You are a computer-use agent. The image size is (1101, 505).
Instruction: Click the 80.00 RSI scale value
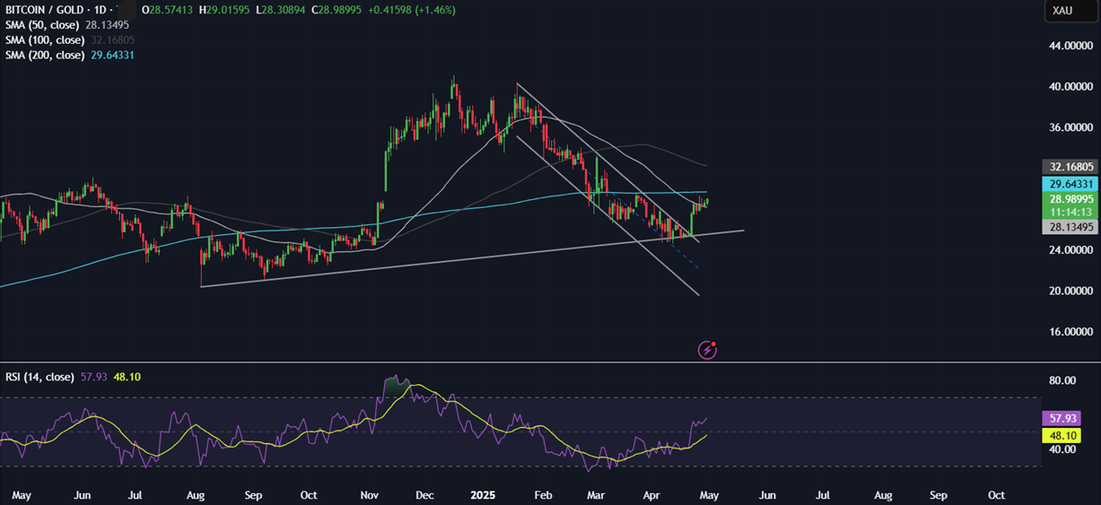[x=1062, y=381]
